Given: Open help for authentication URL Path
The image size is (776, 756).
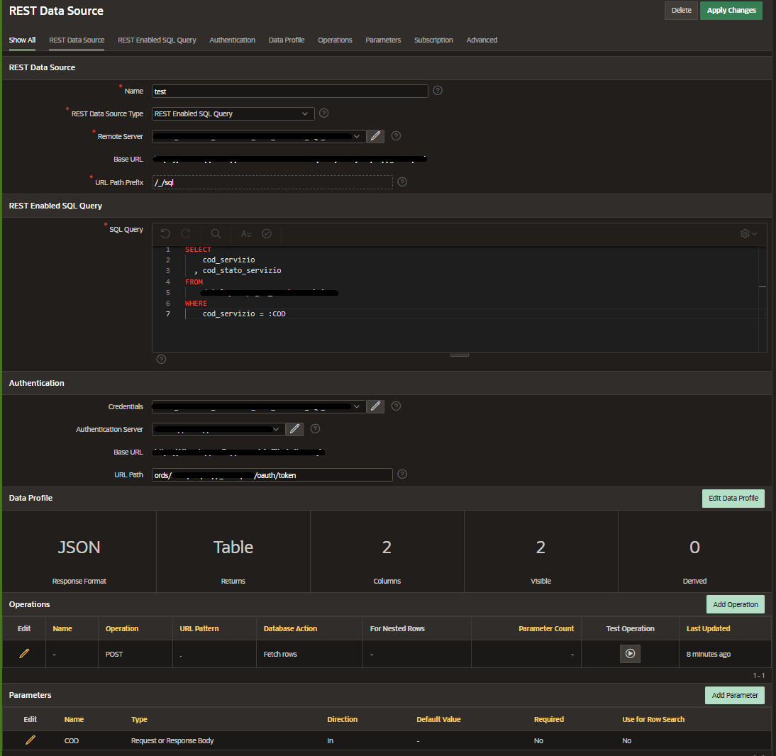Looking at the screenshot, I should tap(402, 474).
